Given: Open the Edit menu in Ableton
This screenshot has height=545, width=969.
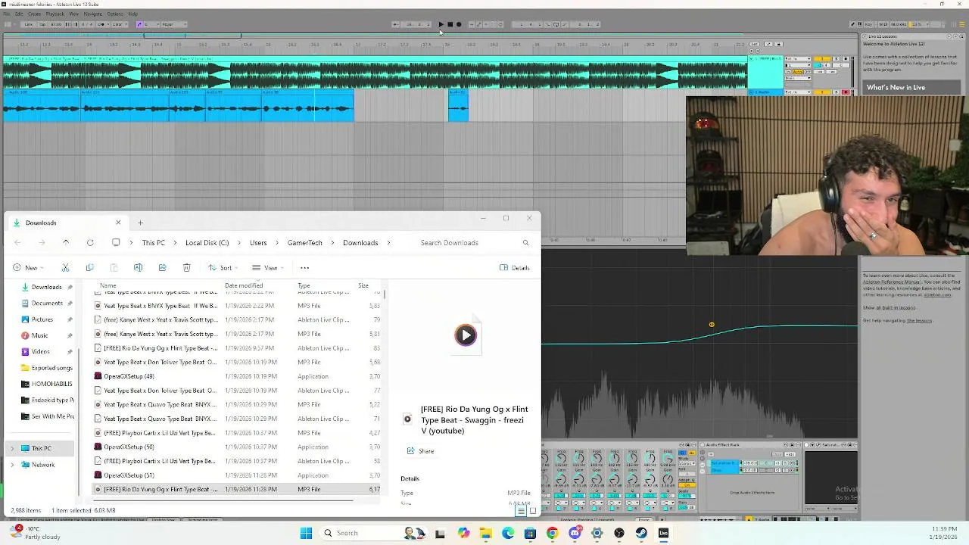Looking at the screenshot, I should point(20,14).
